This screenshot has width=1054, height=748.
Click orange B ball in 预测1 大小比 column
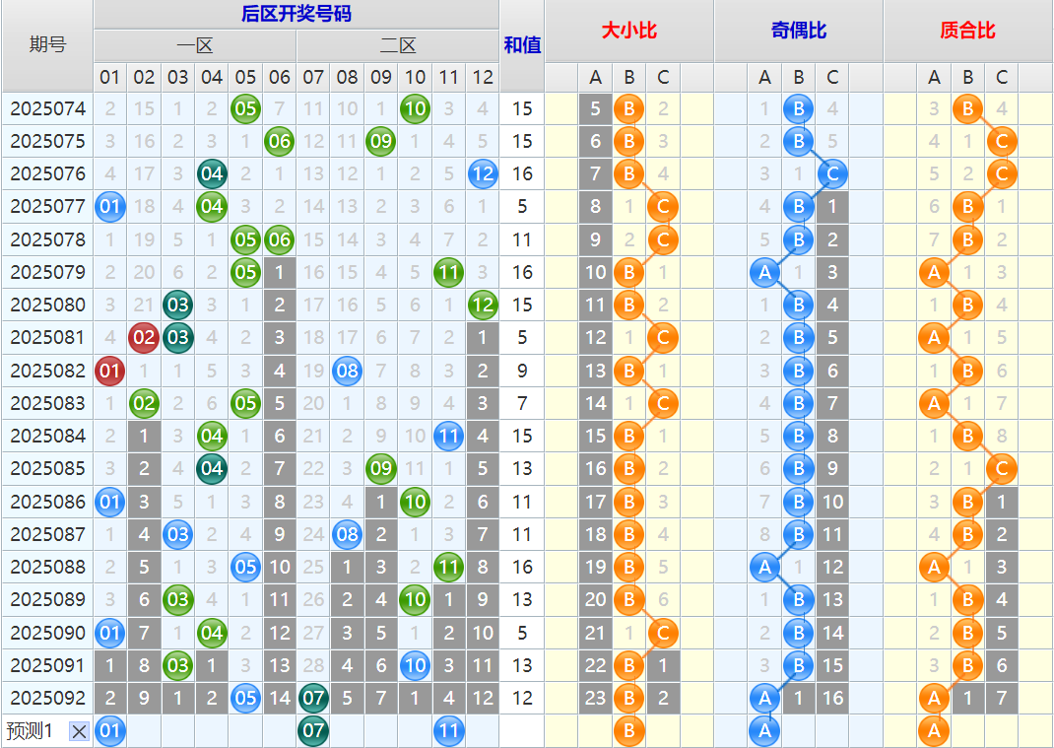pos(629,730)
